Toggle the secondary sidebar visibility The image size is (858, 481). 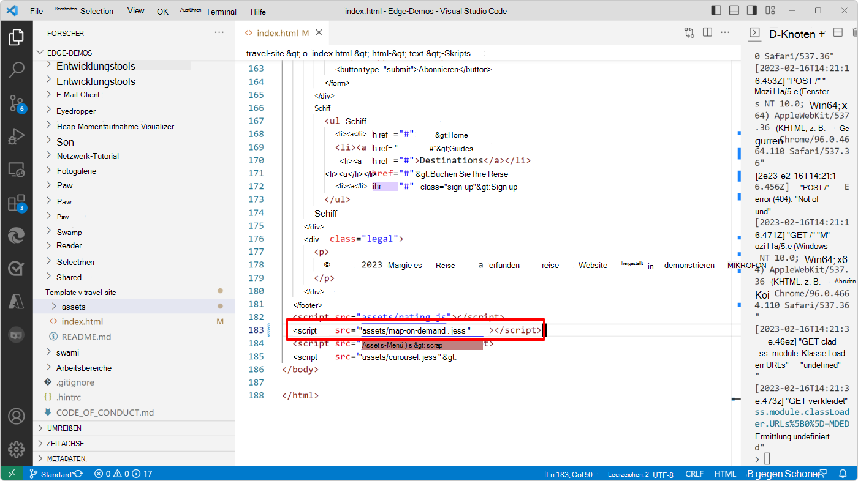point(752,10)
